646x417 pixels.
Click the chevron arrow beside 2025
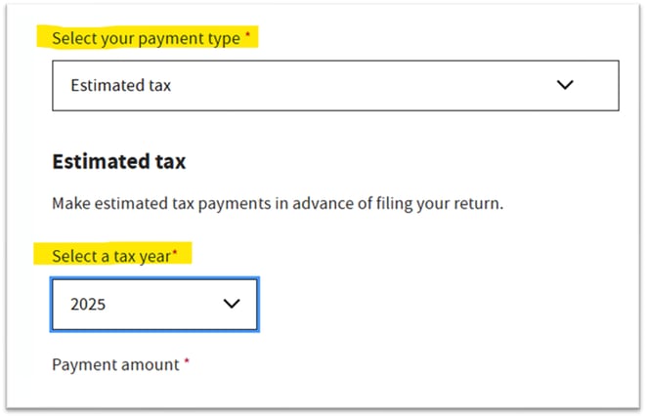(232, 304)
